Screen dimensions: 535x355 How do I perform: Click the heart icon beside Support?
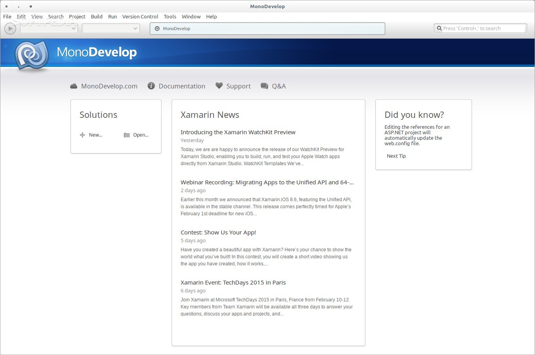[x=219, y=86]
